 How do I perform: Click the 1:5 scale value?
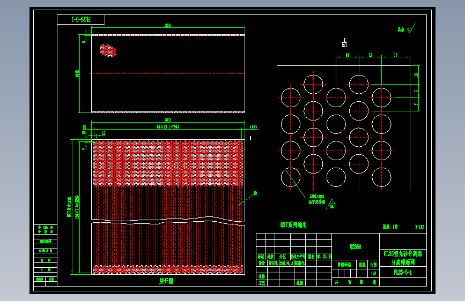(x=373, y=274)
